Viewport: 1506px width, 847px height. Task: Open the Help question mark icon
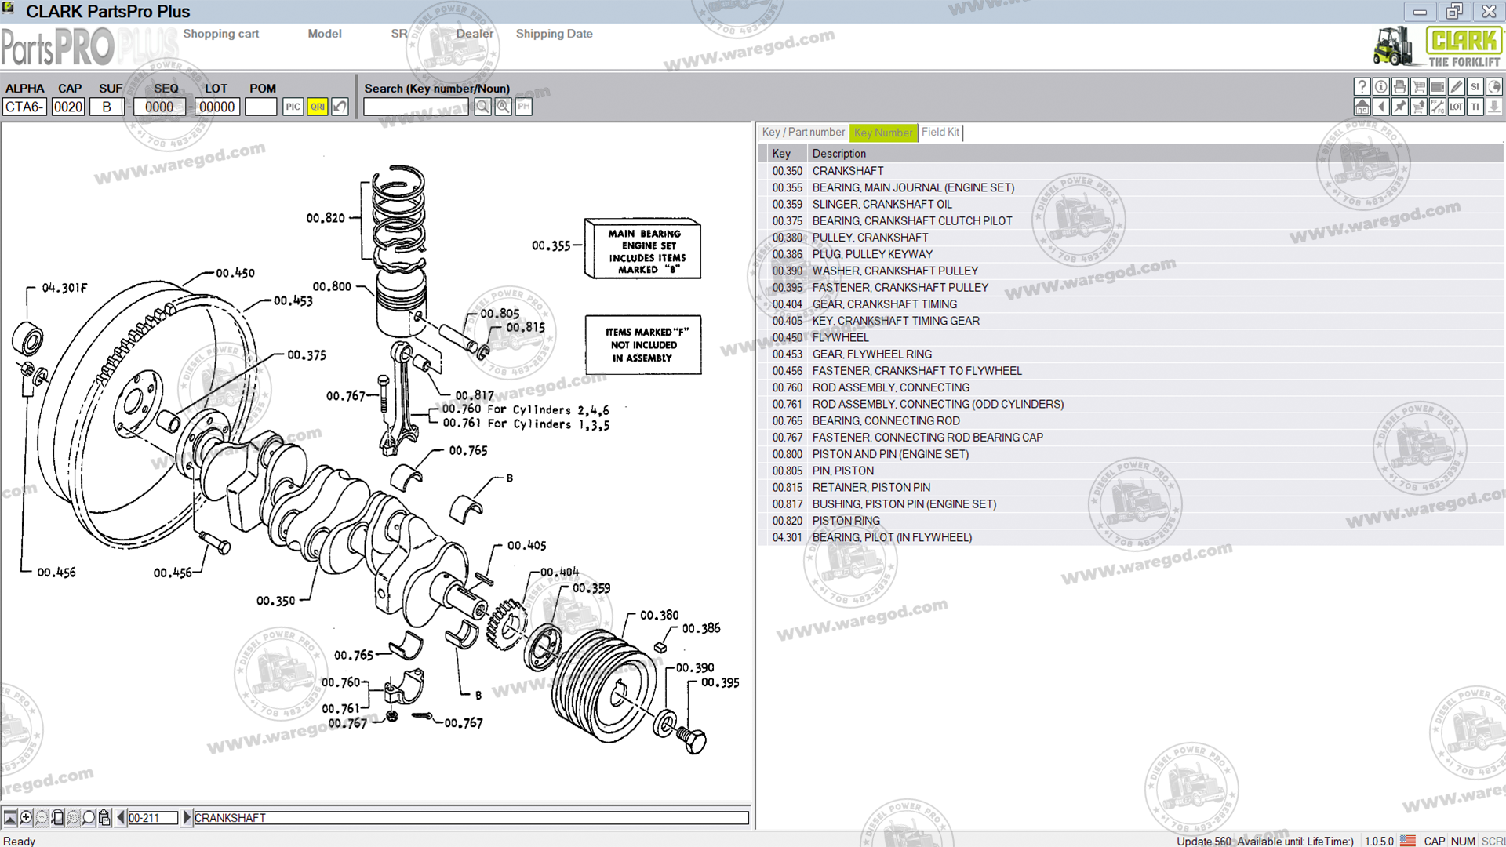(1362, 86)
